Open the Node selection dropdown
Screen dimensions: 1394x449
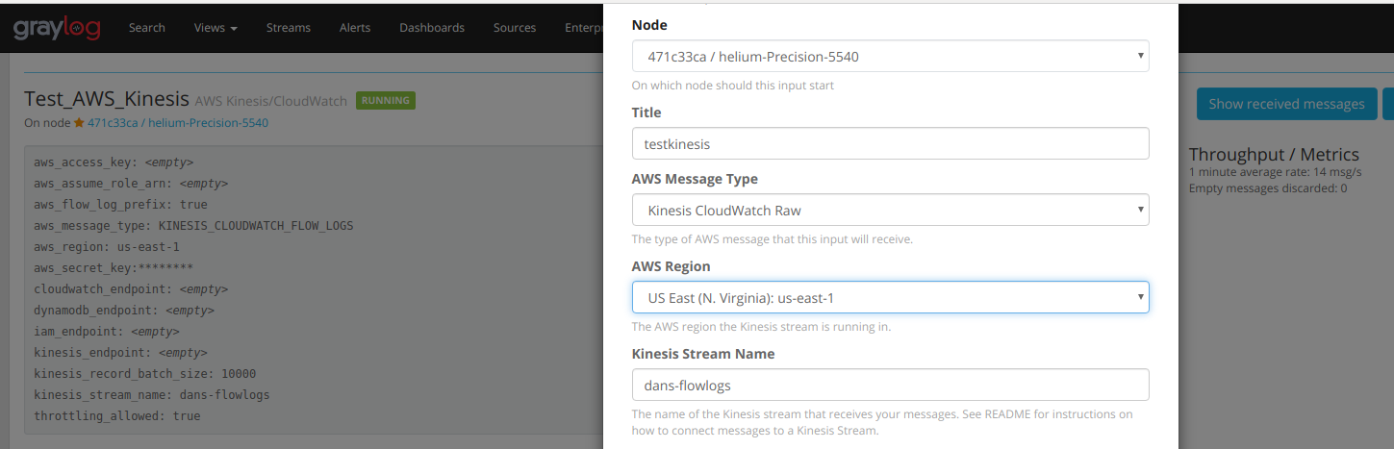[890, 57]
